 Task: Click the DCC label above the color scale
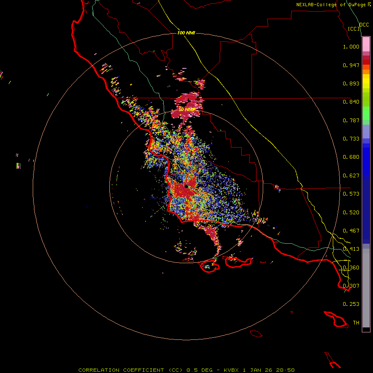click(x=364, y=25)
